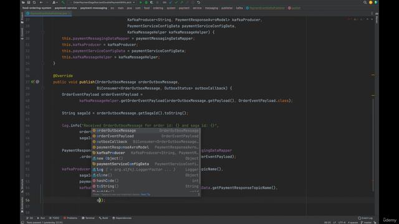Open the Bookmarks sidebar tab
This screenshot has height=224, width=399.
(22, 205)
